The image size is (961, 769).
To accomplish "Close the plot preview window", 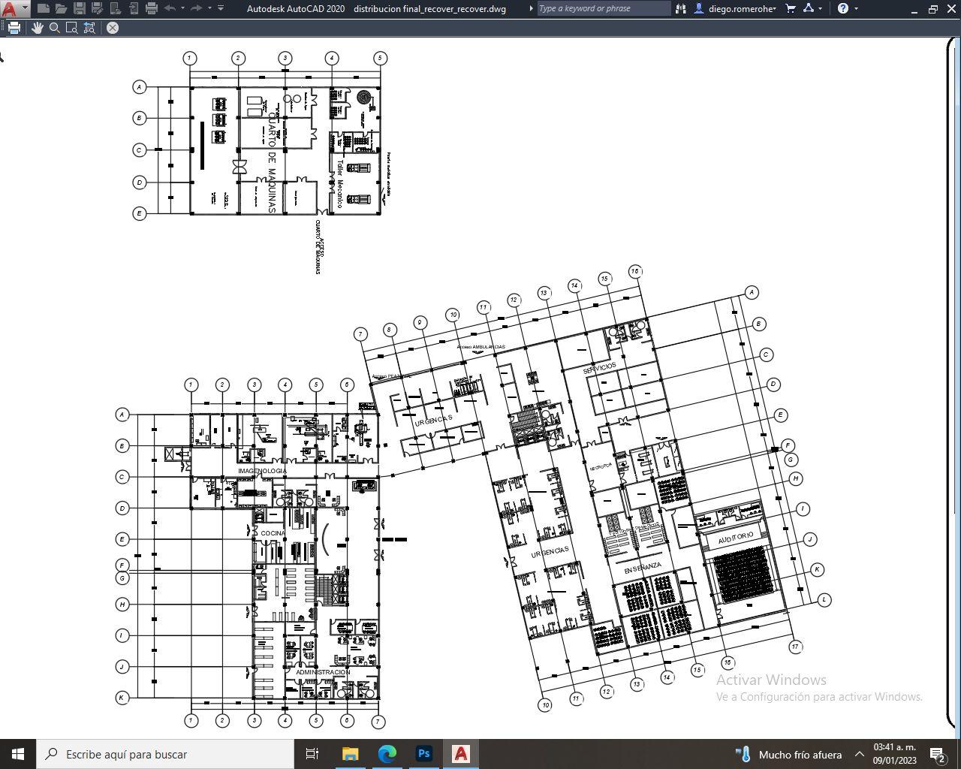I will click(x=112, y=28).
